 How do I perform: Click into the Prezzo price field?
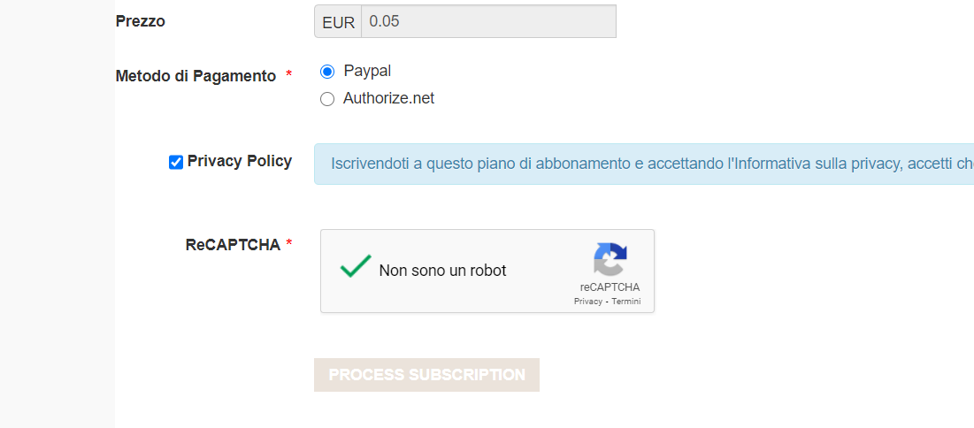point(489,22)
